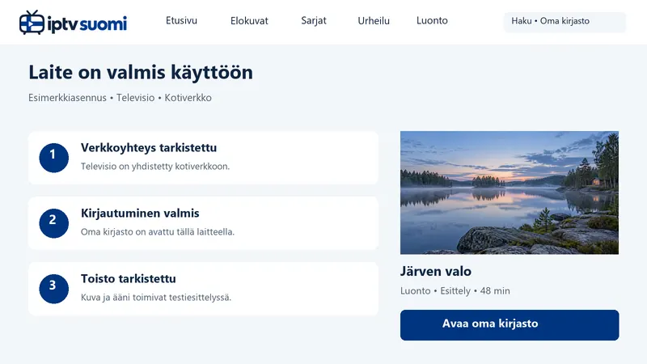Viewport: 647px width, 364px height.
Task: Click the iptv suomi TV logo icon
Action: (x=32, y=23)
